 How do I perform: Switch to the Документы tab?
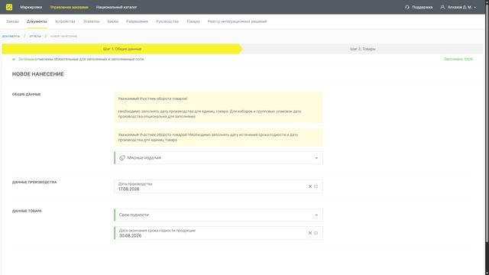coord(37,21)
